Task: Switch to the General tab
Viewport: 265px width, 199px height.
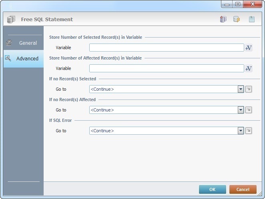Action: point(23,43)
